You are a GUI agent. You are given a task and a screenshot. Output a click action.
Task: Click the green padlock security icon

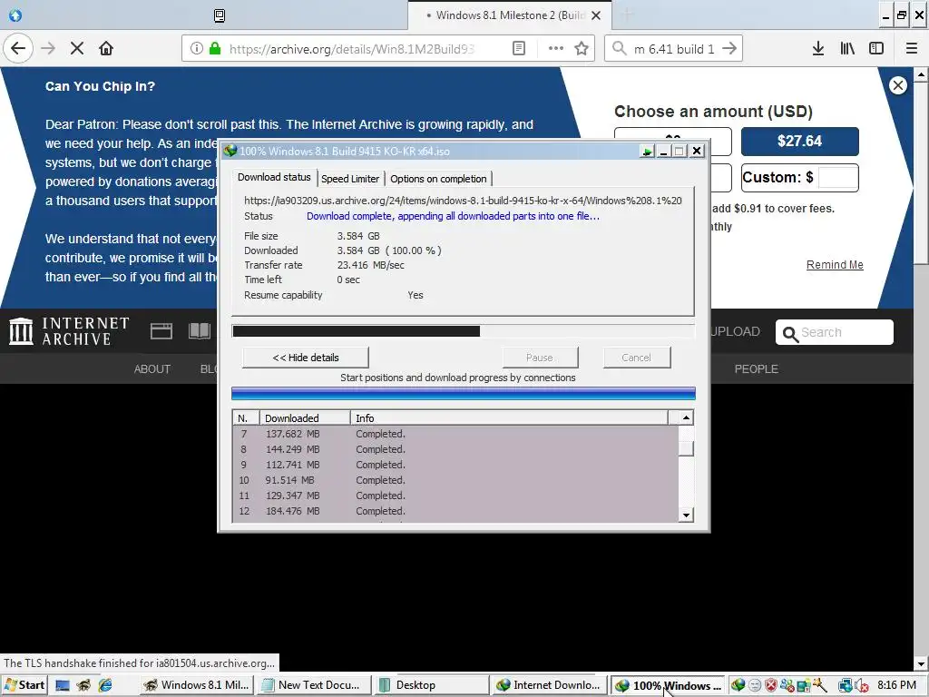(x=215, y=49)
